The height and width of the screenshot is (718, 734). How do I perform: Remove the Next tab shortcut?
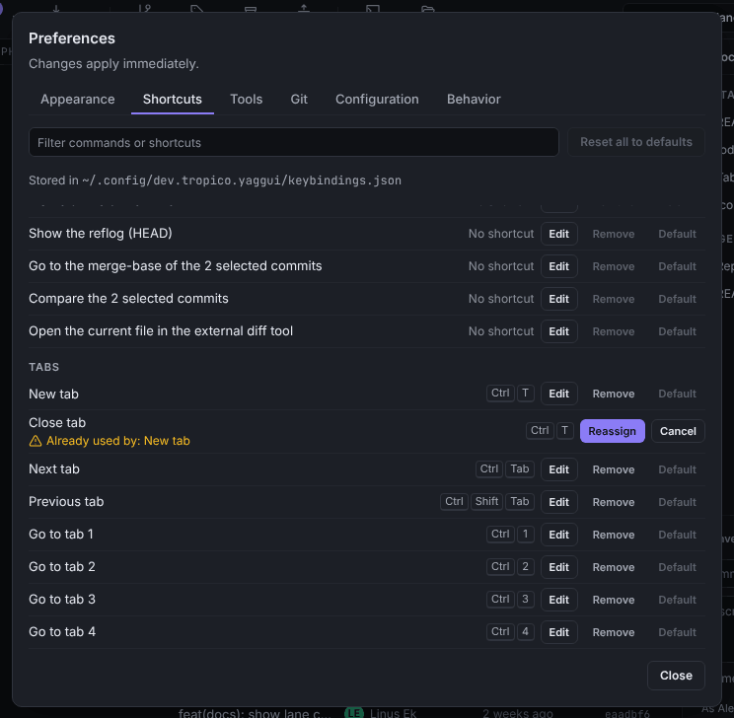tap(614, 469)
